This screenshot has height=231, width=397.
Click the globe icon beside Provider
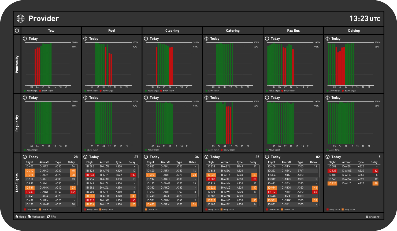[21, 19]
